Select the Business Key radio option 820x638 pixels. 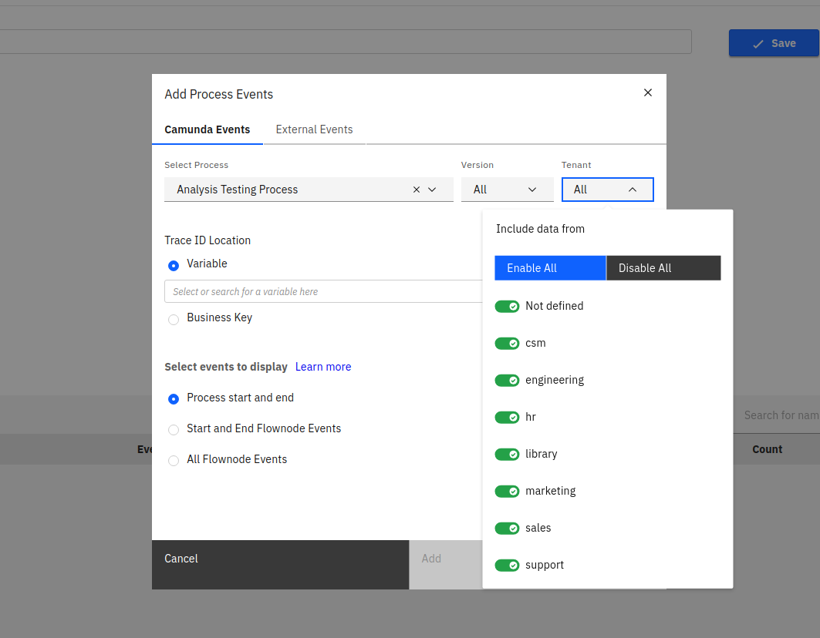click(x=174, y=318)
